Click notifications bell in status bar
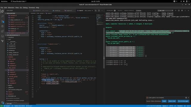 click(x=188, y=106)
